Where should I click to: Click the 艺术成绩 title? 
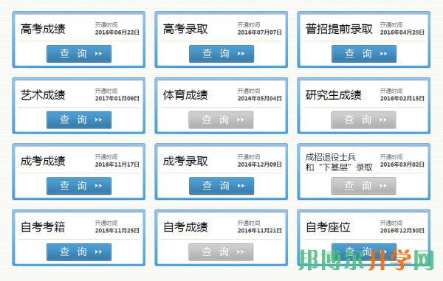43,95
